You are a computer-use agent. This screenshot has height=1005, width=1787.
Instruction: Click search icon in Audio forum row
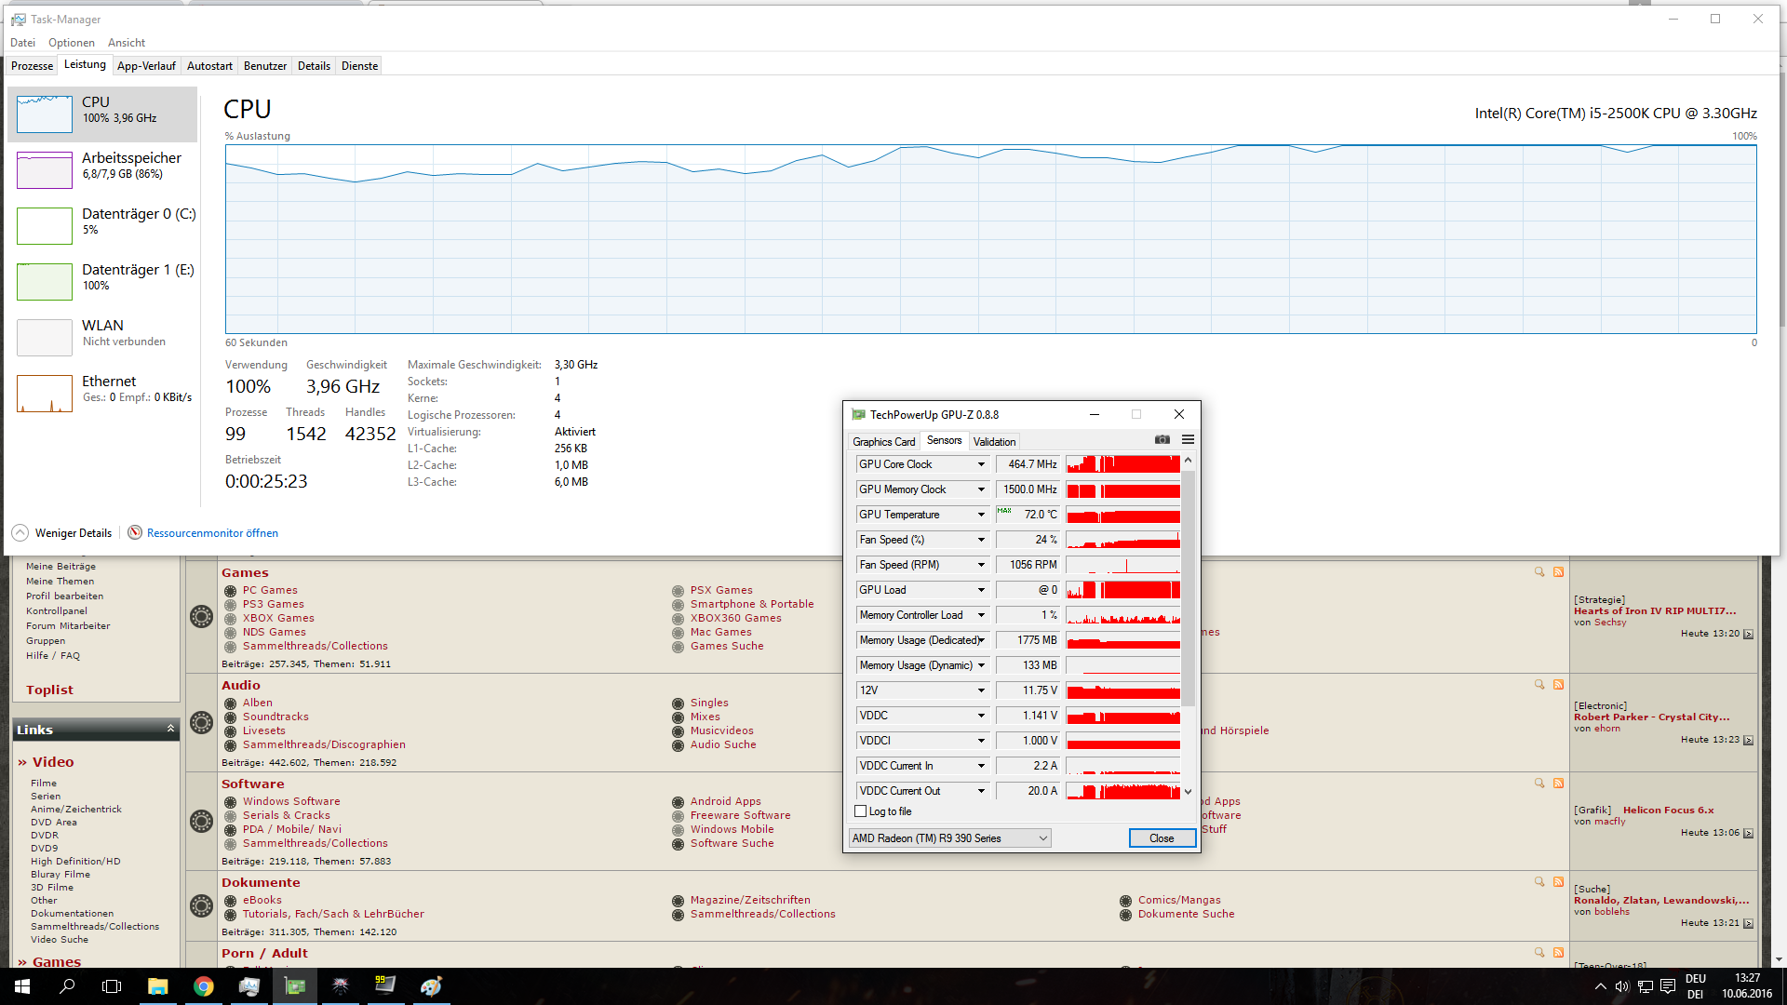1539,685
